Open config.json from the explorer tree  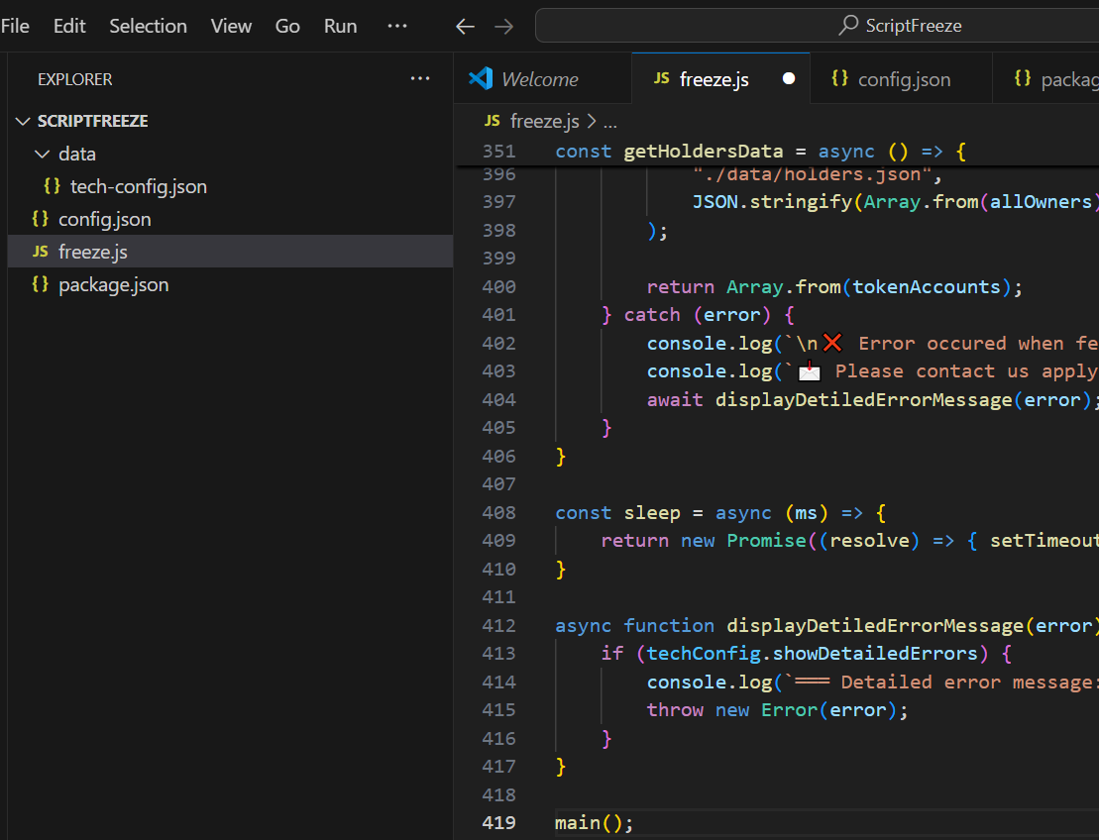pyautogui.click(x=230, y=219)
